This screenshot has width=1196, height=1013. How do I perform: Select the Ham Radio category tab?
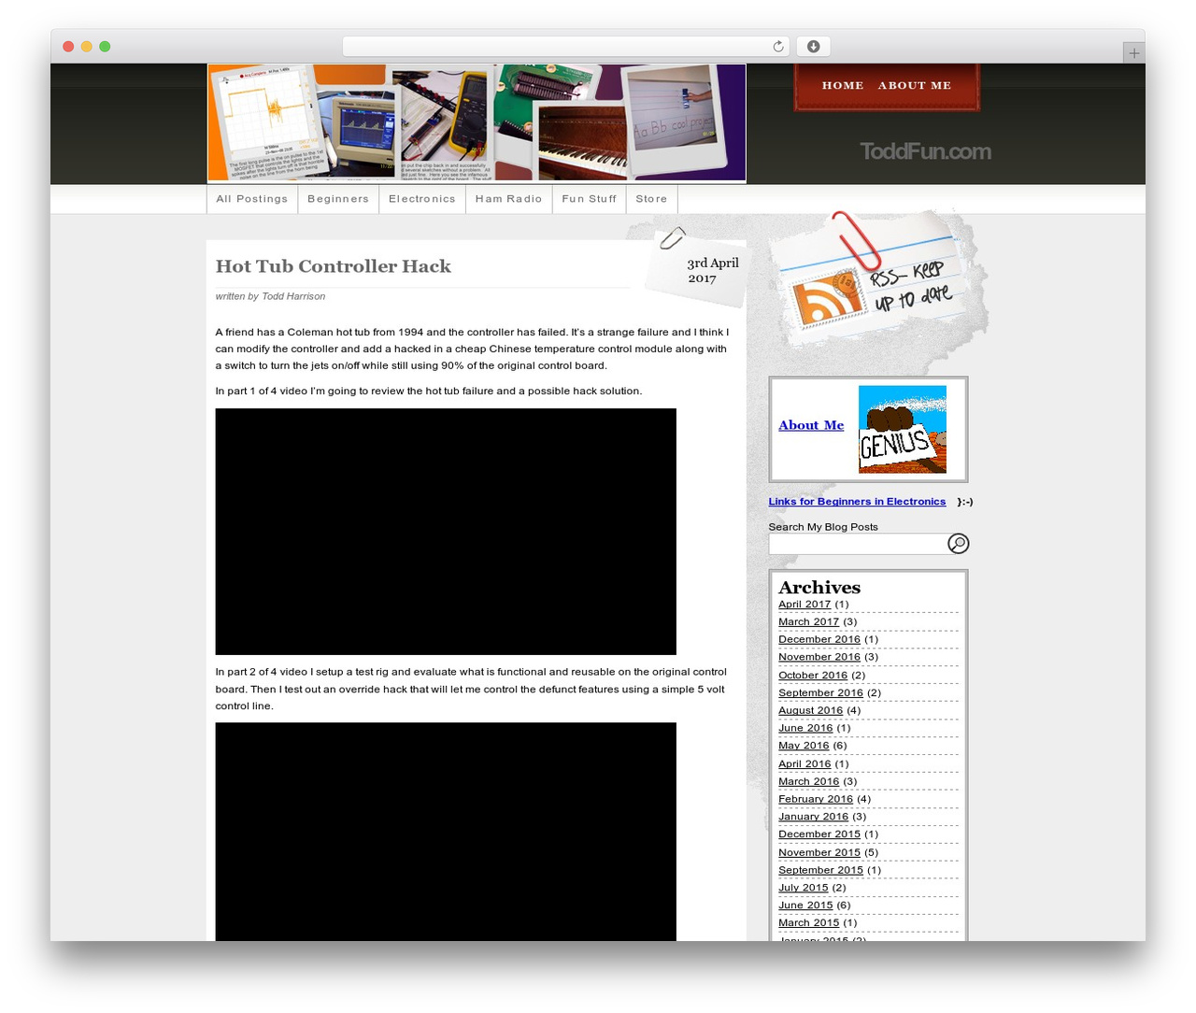(x=508, y=199)
